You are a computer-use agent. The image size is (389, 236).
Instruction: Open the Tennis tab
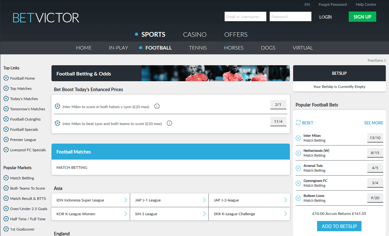(198, 48)
